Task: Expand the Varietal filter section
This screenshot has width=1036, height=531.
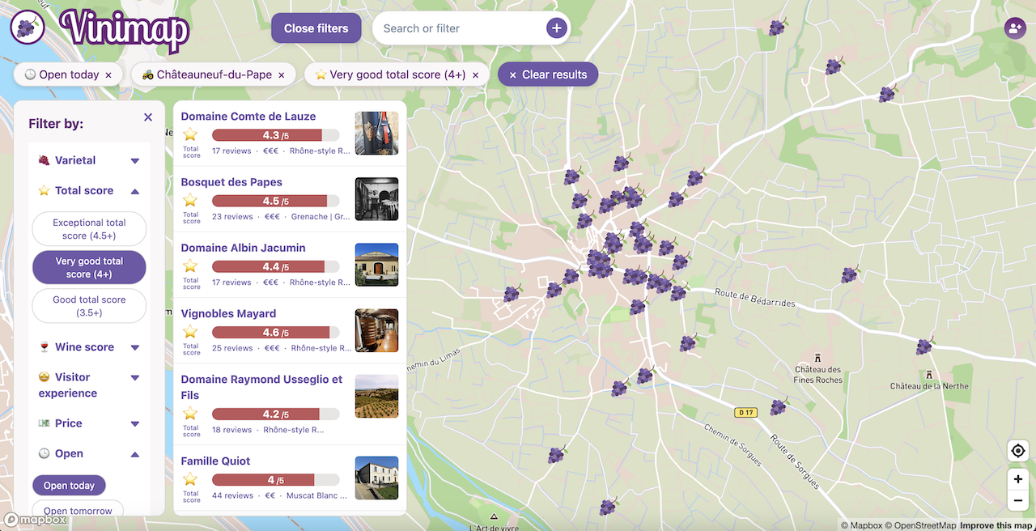Action: (x=89, y=160)
